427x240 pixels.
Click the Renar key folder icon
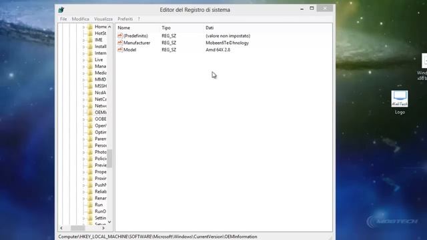pos(90,198)
